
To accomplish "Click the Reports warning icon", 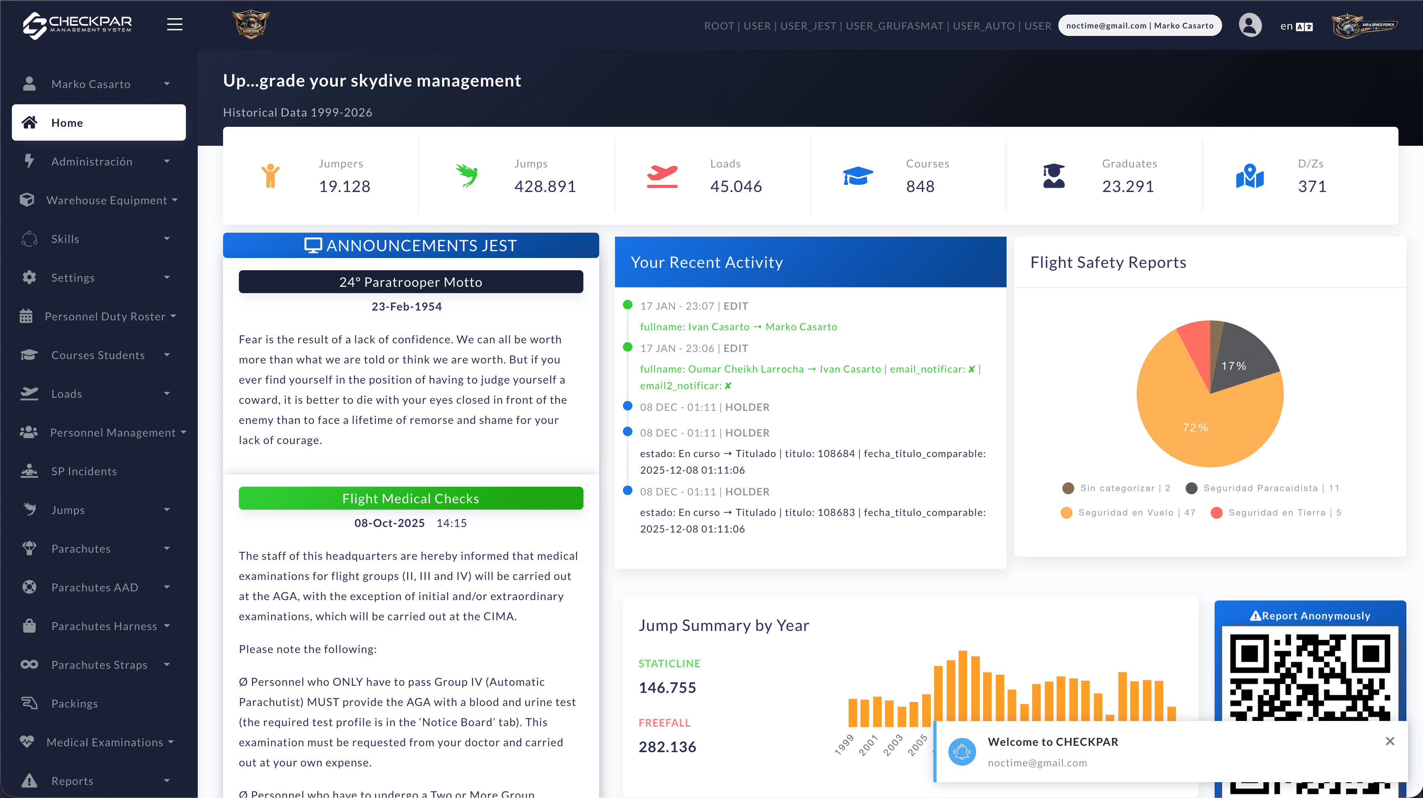I will 29,780.
